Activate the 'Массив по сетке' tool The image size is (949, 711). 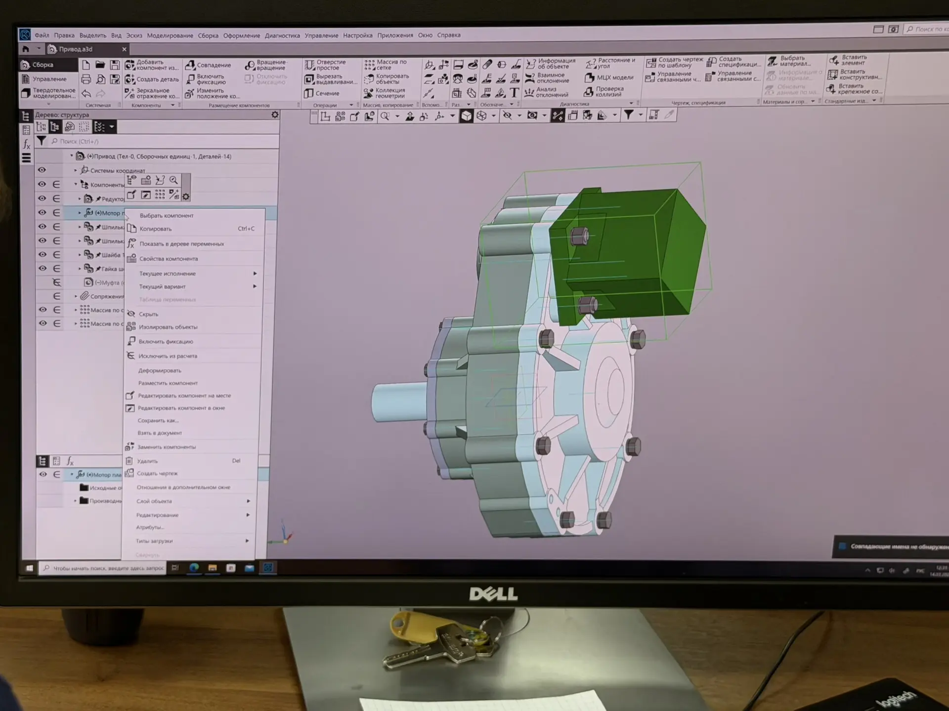tap(386, 65)
